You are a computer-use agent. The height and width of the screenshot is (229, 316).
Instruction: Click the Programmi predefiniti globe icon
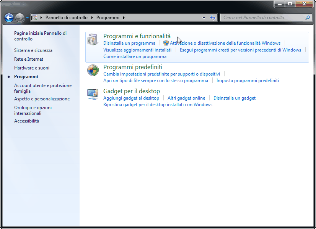click(x=93, y=70)
